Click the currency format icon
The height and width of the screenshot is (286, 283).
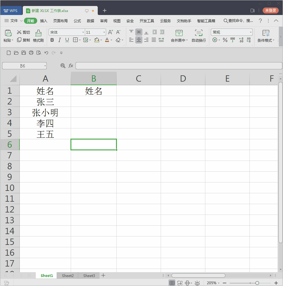point(215,40)
